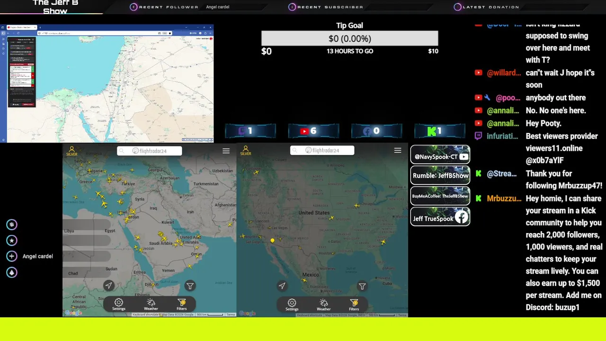Click the round funnel button on Middle East map
This screenshot has width=606, height=341.
[x=190, y=286]
